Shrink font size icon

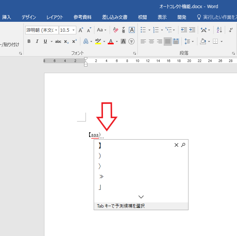point(89,30)
